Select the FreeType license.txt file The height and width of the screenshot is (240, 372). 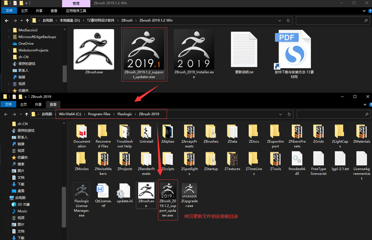pyautogui.click(x=318, y=164)
